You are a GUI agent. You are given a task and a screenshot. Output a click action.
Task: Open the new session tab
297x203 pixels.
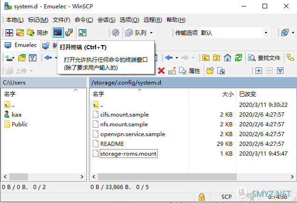coord(49,46)
